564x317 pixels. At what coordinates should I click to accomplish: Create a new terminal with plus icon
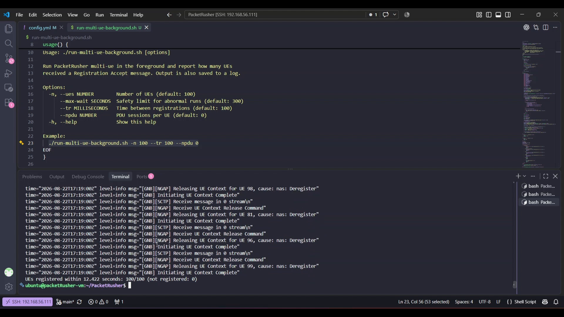pos(518,176)
